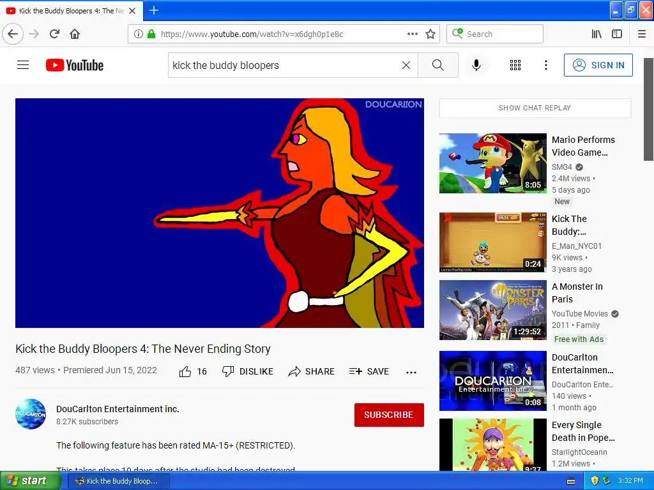Open the YouTube apps grid

coord(515,65)
